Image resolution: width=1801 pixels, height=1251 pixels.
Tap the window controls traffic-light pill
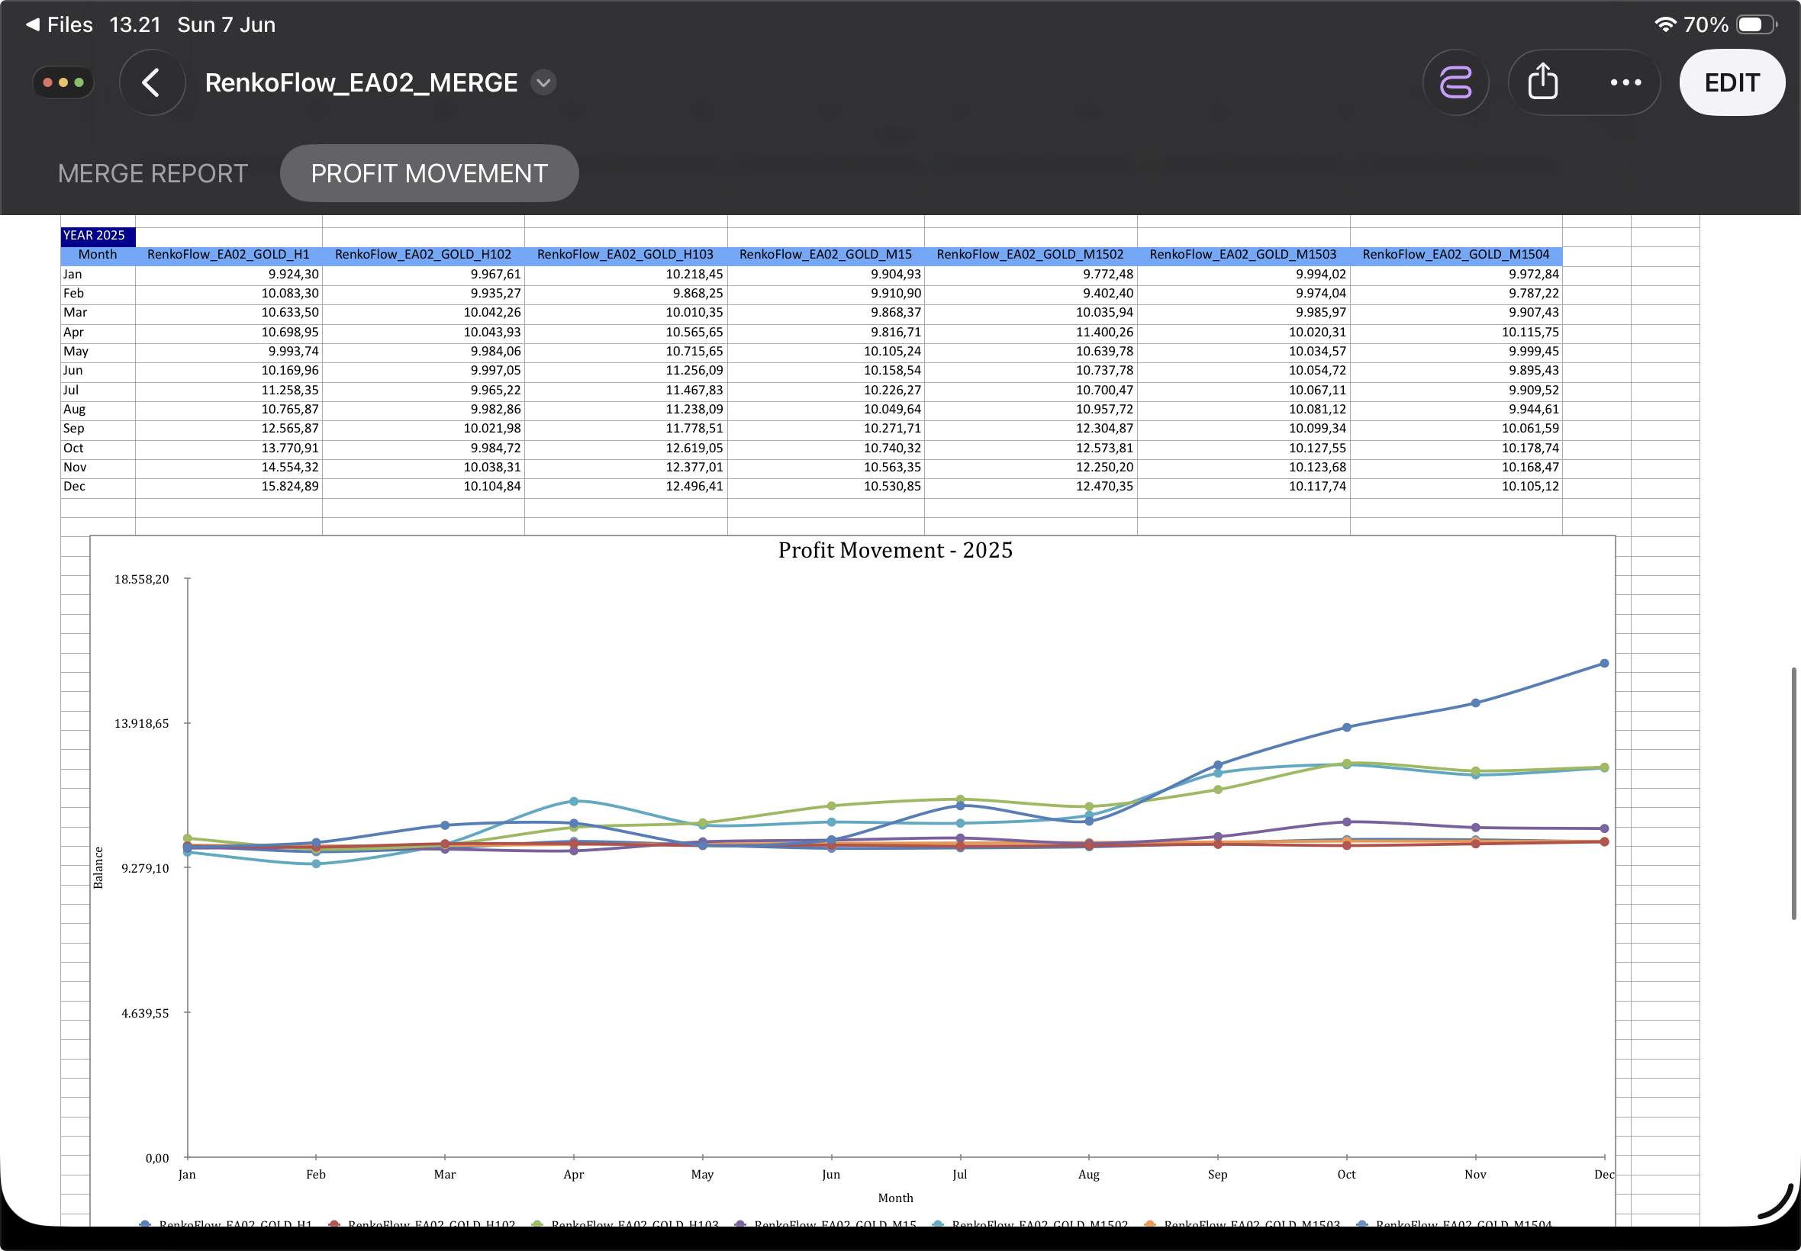coord(63,82)
